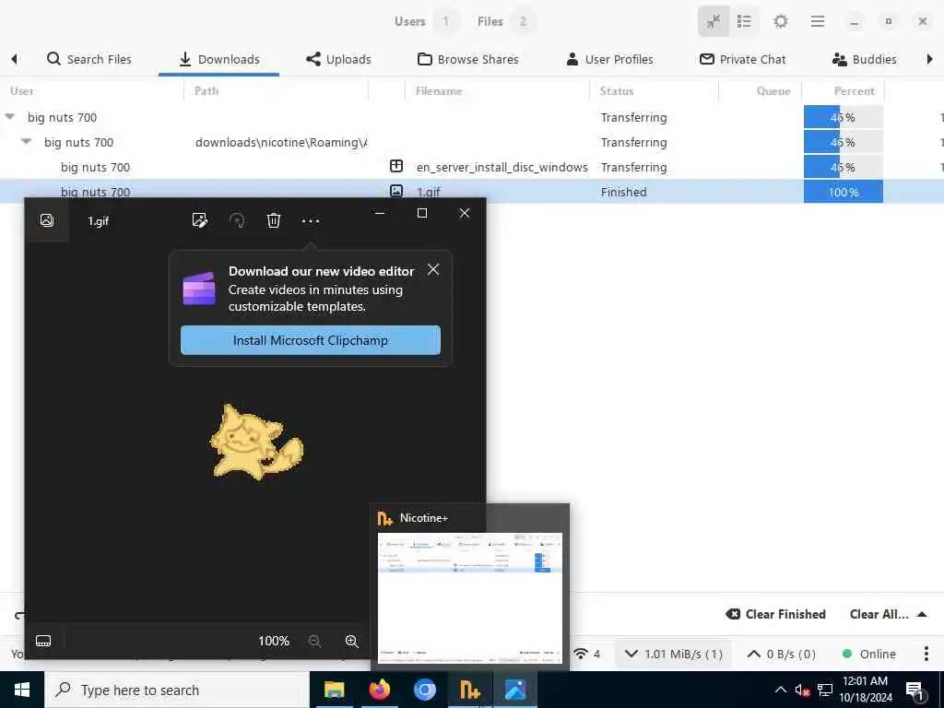Switch to the Buddies tab
The image size is (944, 708).
tap(865, 59)
